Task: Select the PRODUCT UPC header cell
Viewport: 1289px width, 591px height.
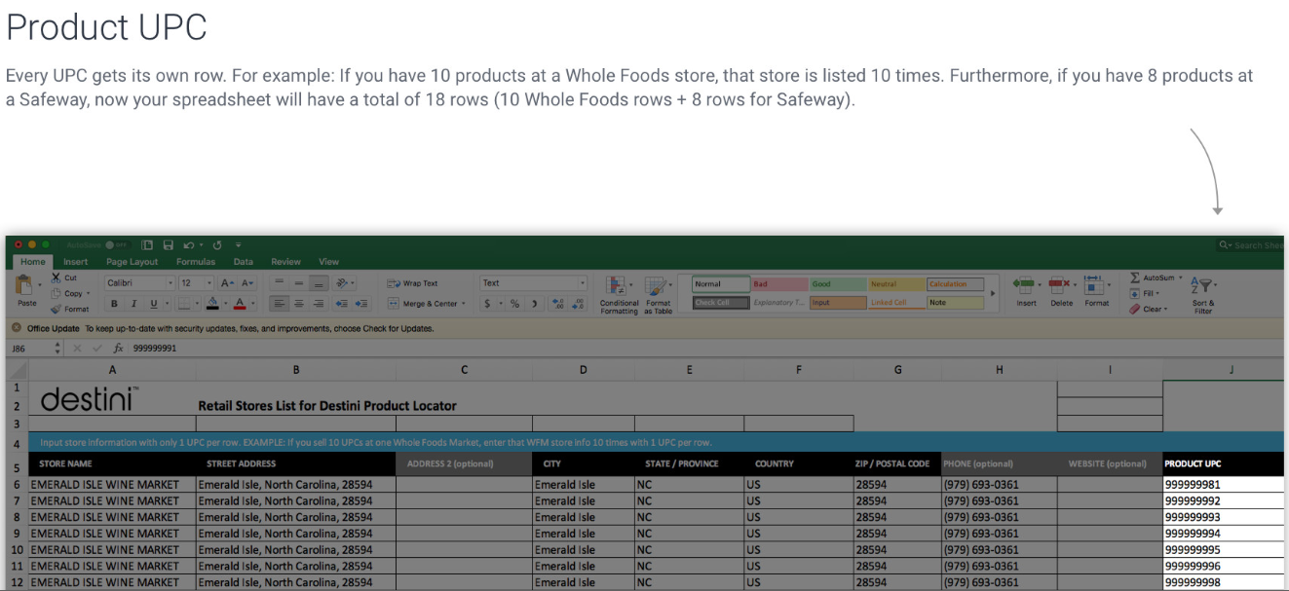Action: (x=1223, y=463)
